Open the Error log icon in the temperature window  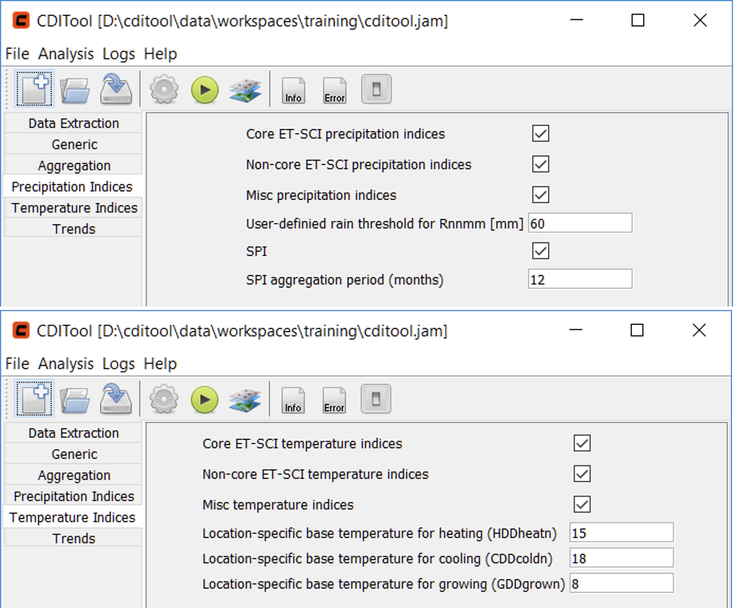334,400
